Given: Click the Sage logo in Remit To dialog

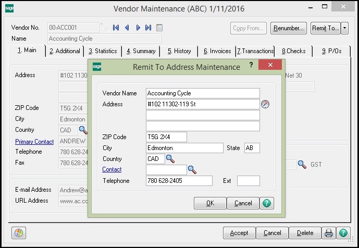Looking at the screenshot, I should [x=97, y=67].
